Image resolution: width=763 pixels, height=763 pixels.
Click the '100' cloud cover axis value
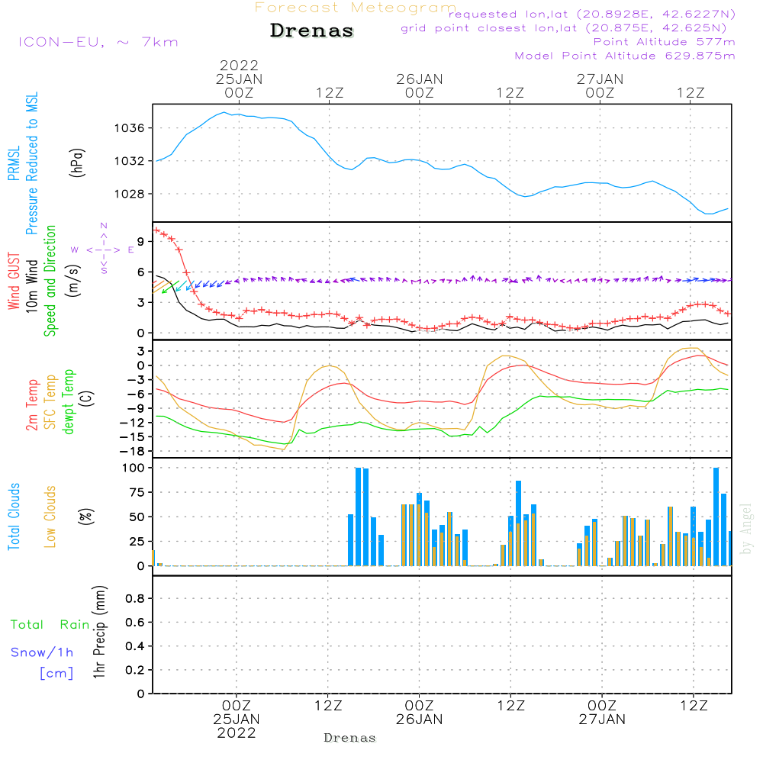click(134, 468)
